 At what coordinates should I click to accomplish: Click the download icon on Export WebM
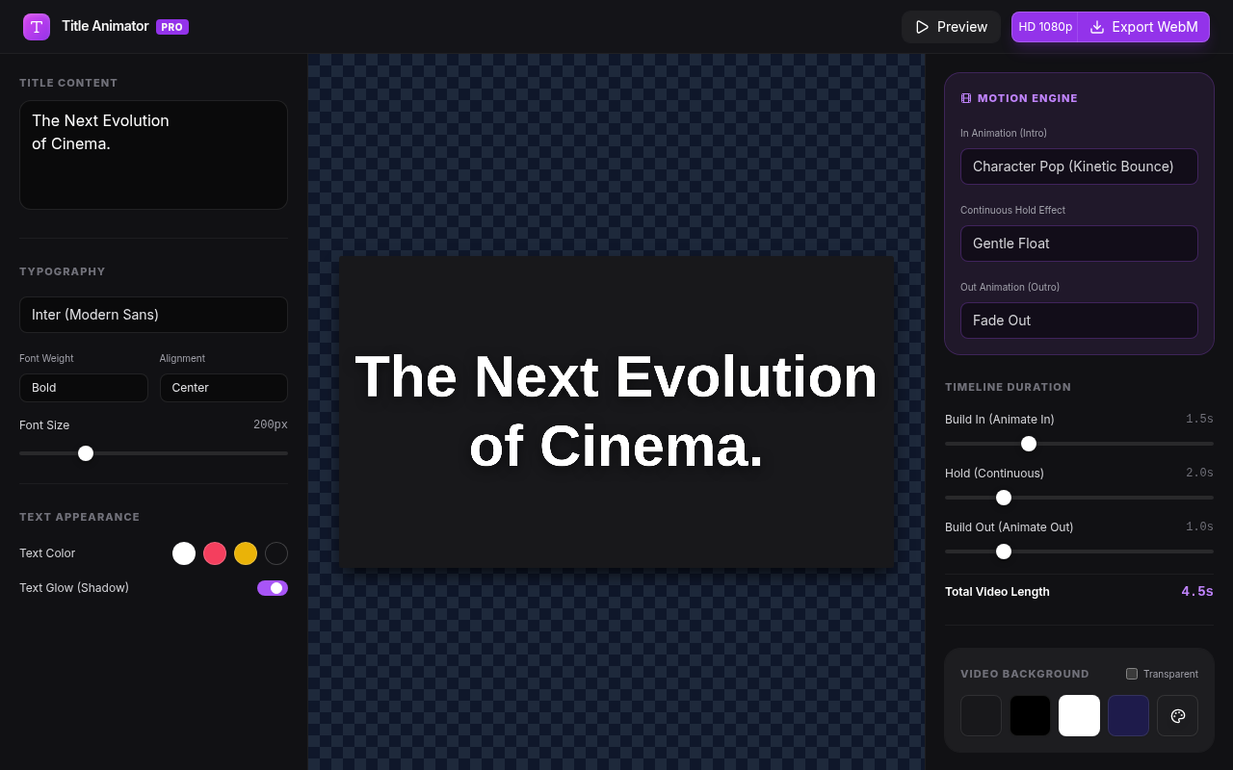click(x=1098, y=27)
